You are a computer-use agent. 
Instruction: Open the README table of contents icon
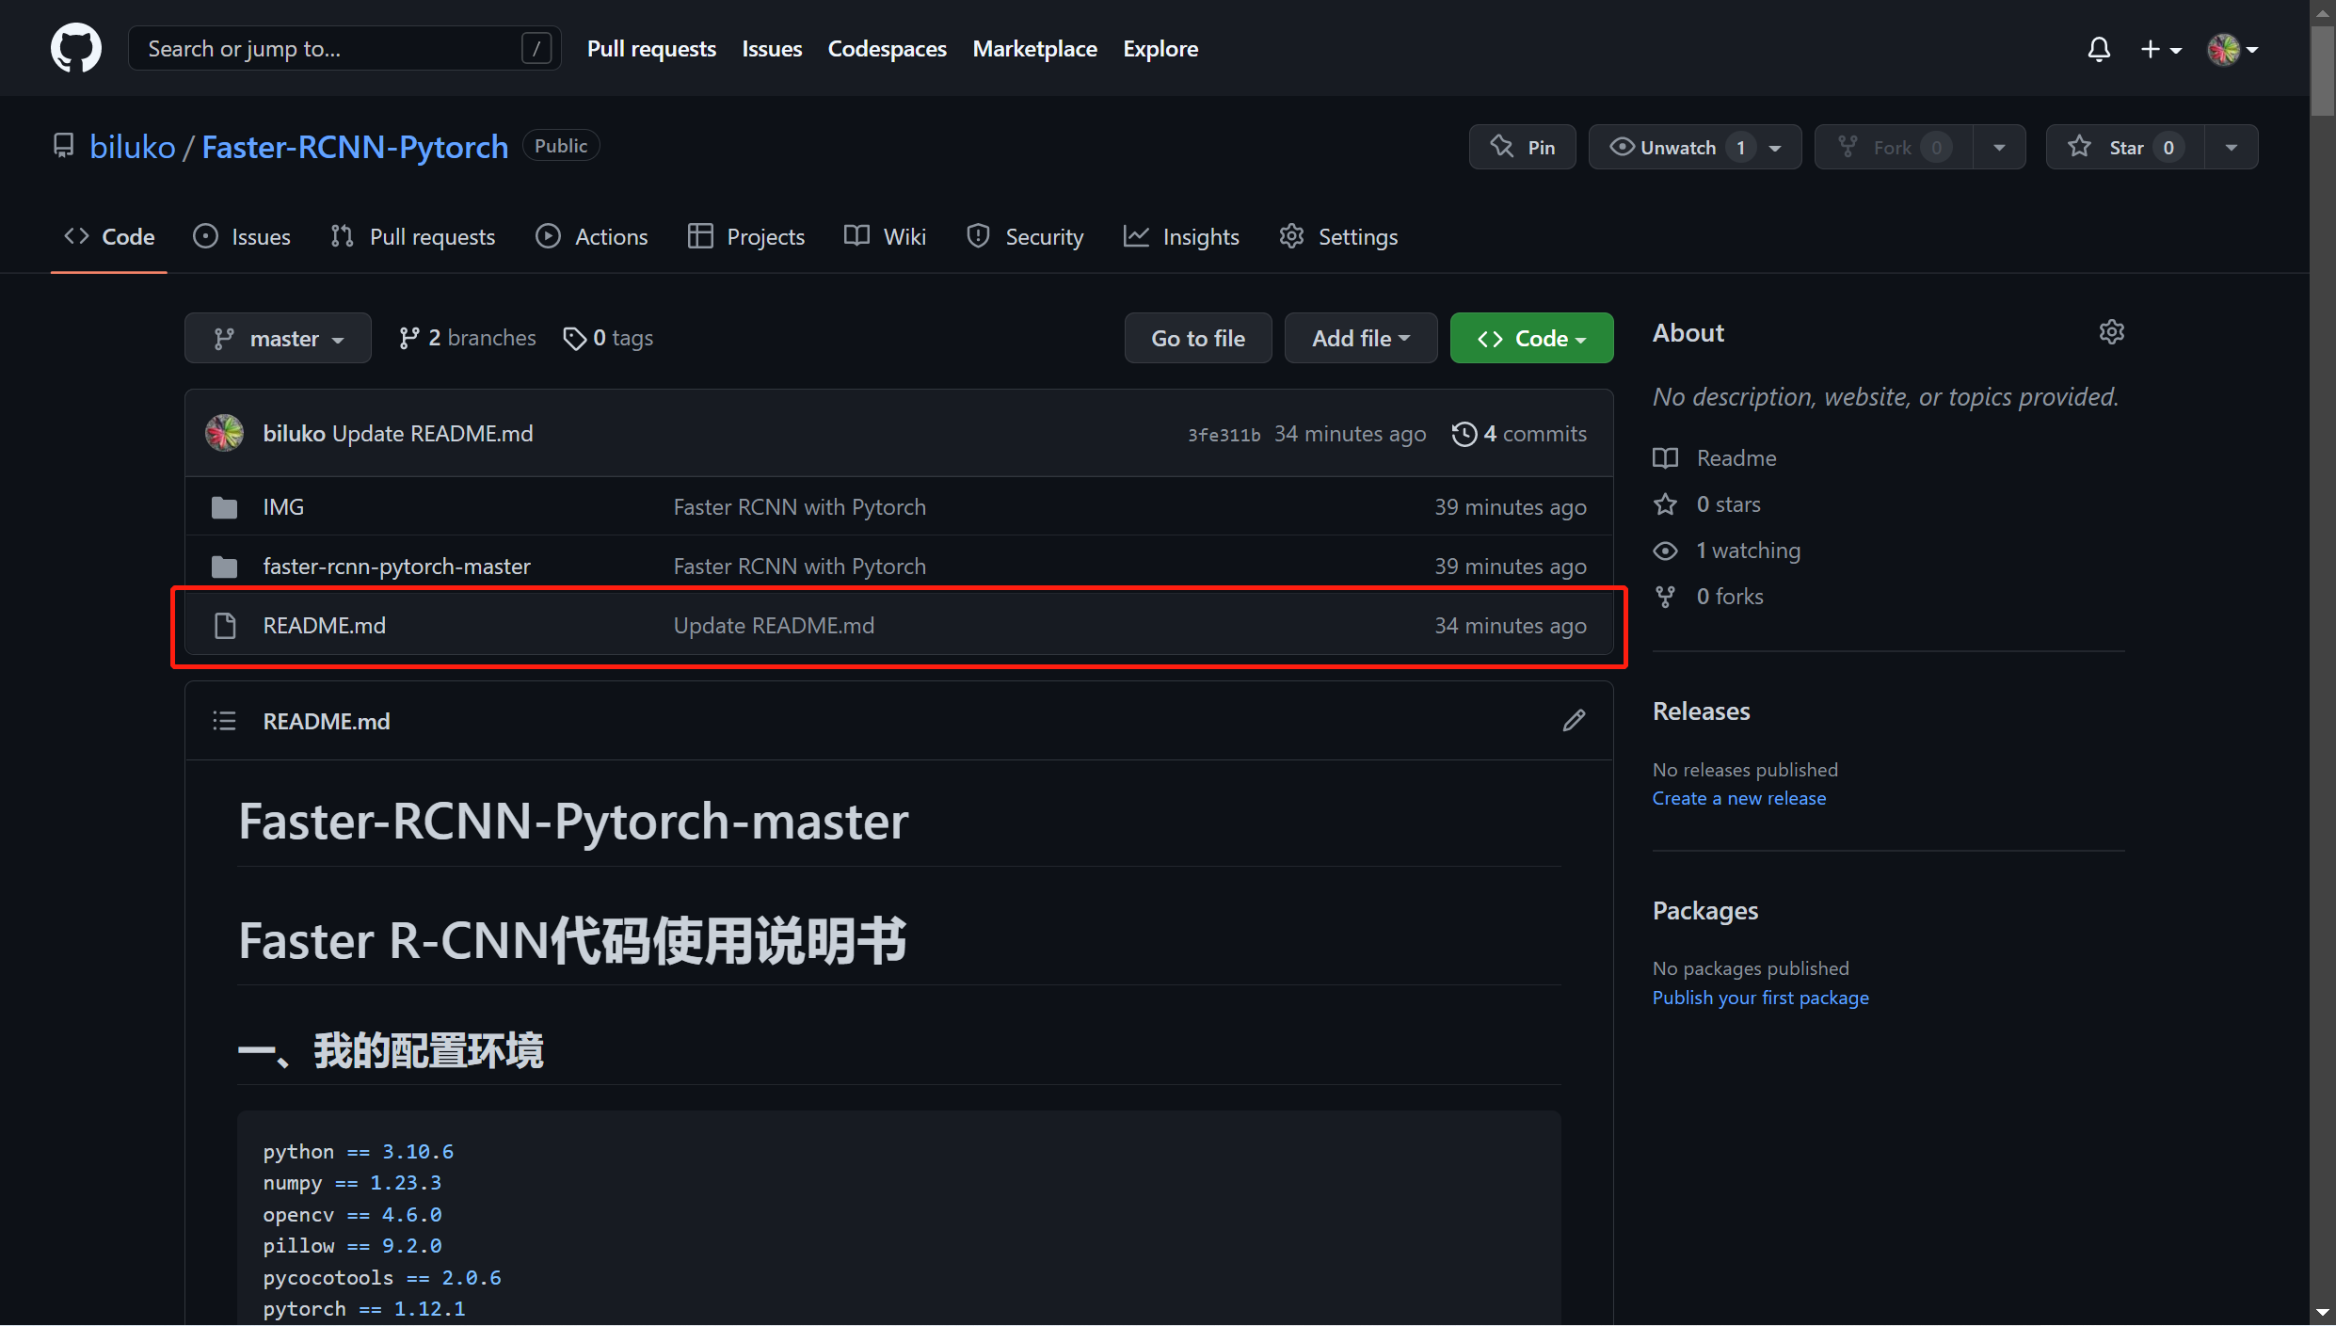[x=224, y=721]
